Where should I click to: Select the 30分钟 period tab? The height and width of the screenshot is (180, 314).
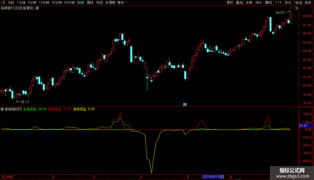tap(56, 2)
